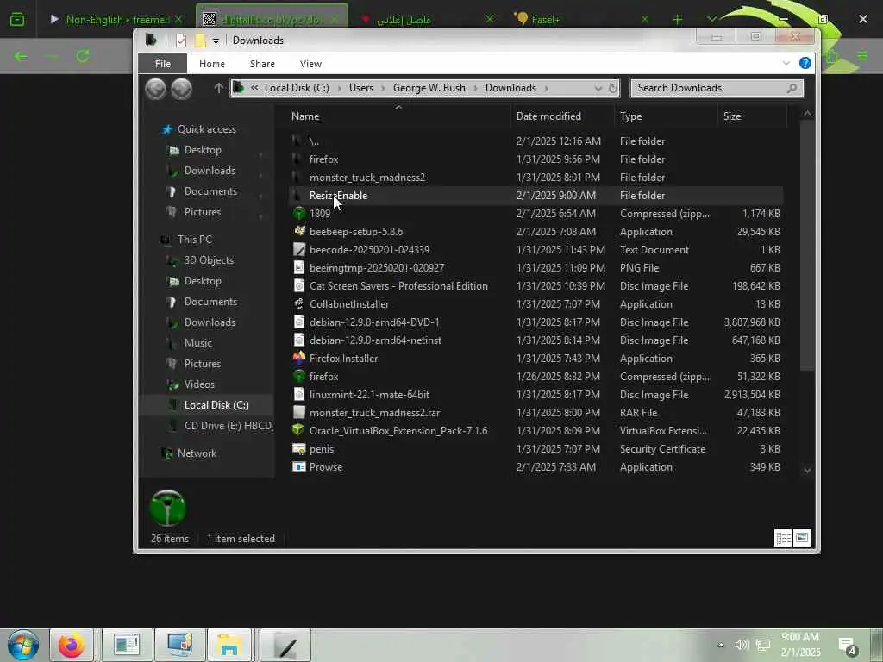Image resolution: width=883 pixels, height=662 pixels.
Task: Select monster_truck_madness2.rar file icon
Action: 299,413
